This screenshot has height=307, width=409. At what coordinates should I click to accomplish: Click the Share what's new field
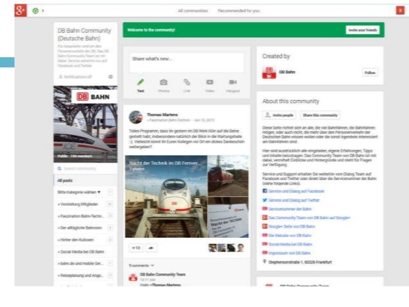coord(187,63)
